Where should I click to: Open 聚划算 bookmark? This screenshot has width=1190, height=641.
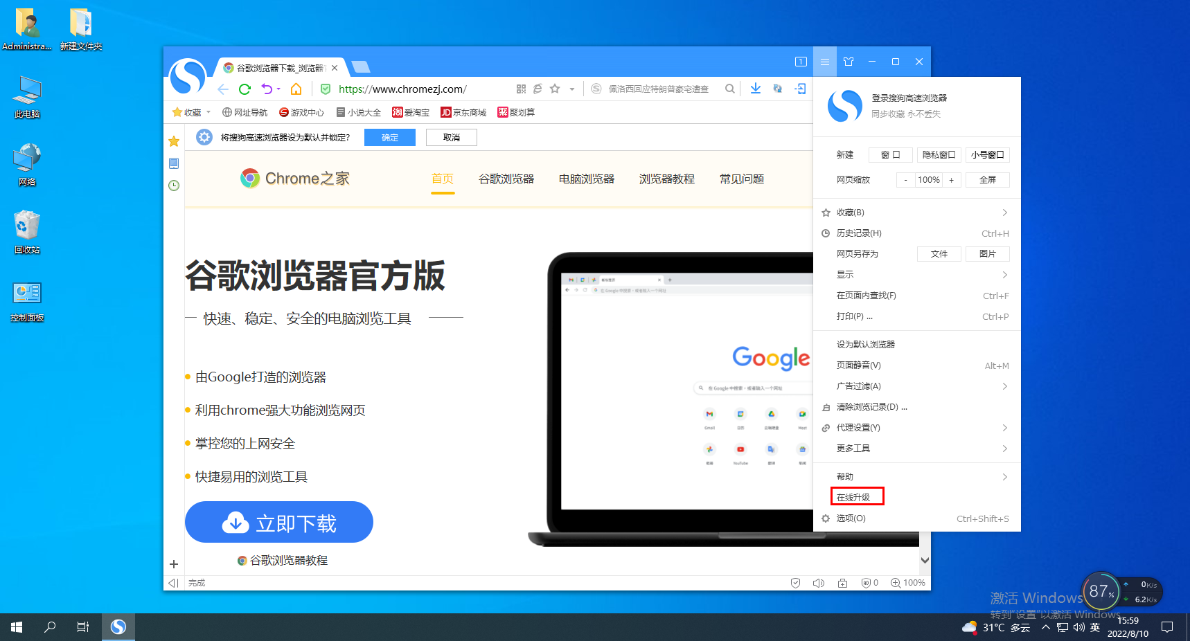click(516, 112)
